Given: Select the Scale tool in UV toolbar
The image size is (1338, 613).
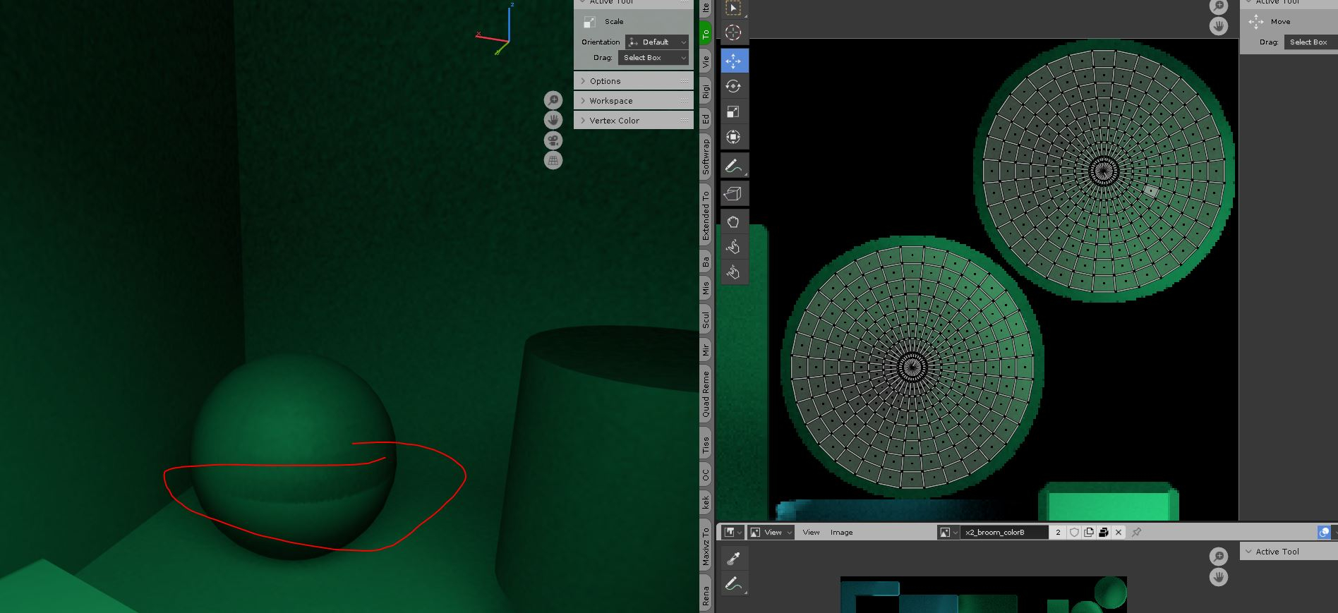Looking at the screenshot, I should tap(733, 112).
